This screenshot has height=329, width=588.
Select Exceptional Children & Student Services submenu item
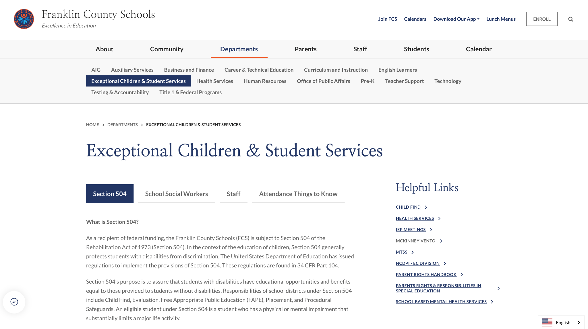tap(138, 81)
